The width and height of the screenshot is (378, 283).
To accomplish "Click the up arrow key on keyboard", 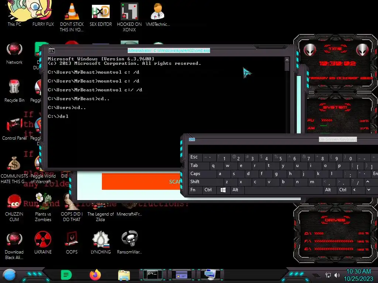I will (x=368, y=182).
